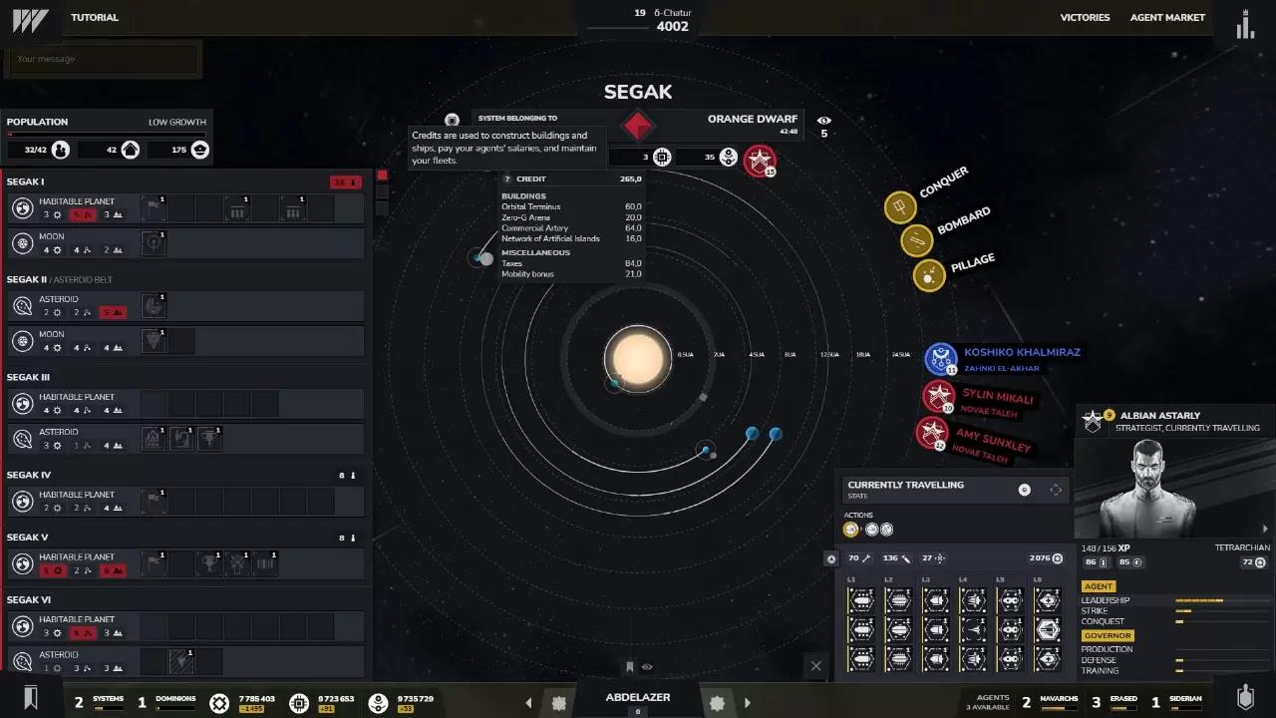Click the Tutorial button
1276x718 pixels.
click(95, 17)
